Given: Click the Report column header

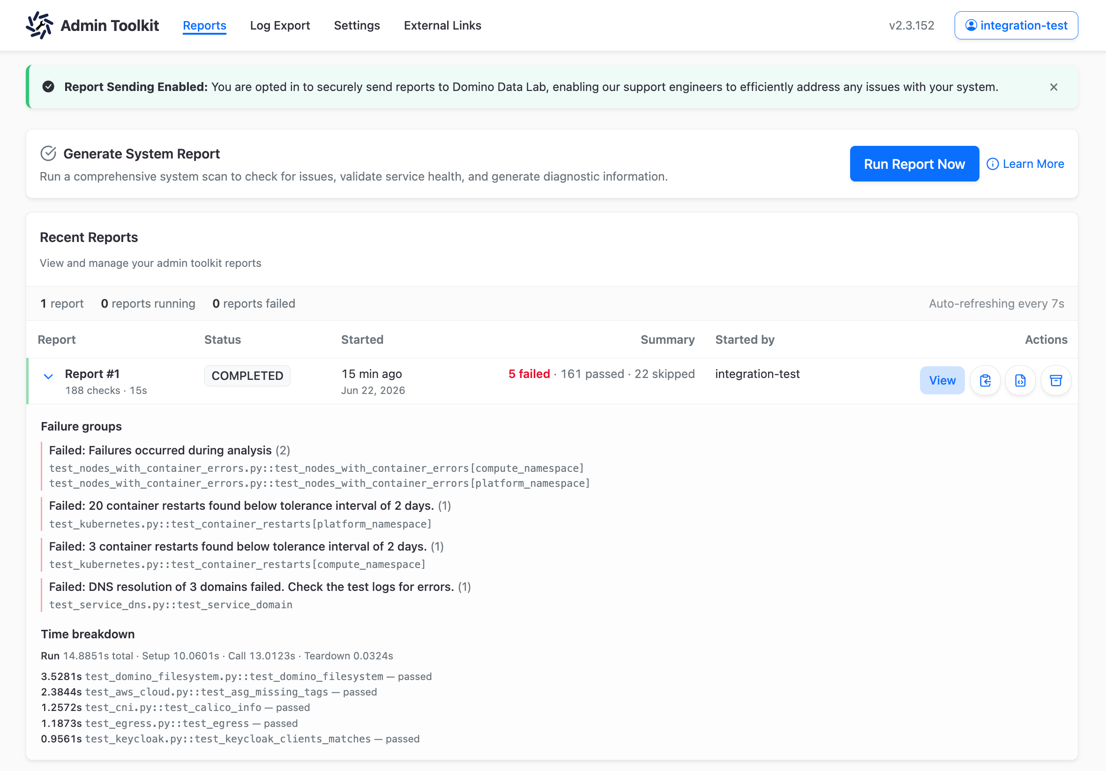Looking at the screenshot, I should click(56, 340).
